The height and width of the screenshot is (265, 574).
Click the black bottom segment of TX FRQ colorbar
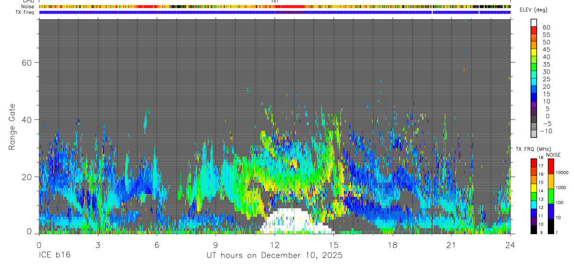[534, 229]
